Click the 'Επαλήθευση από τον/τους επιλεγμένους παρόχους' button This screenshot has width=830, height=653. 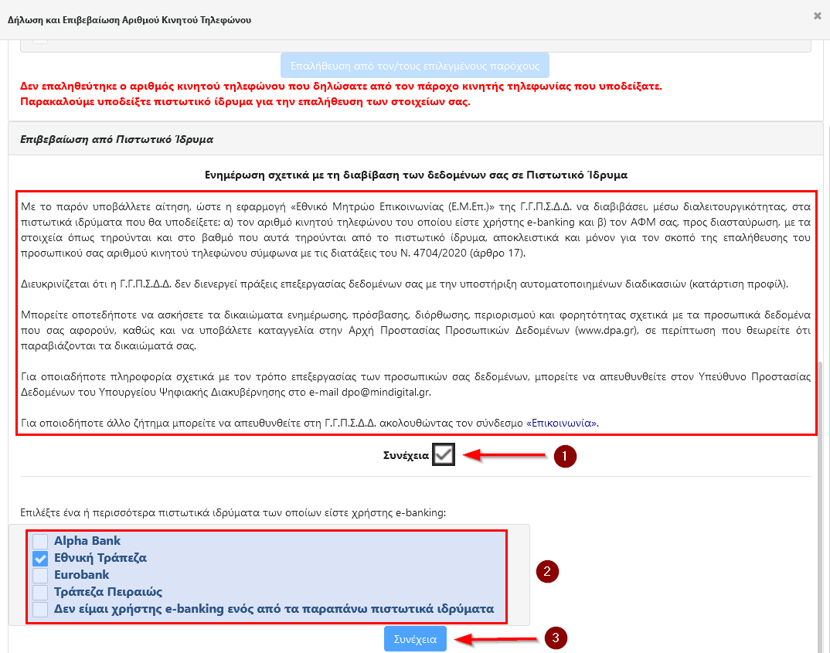click(x=415, y=65)
